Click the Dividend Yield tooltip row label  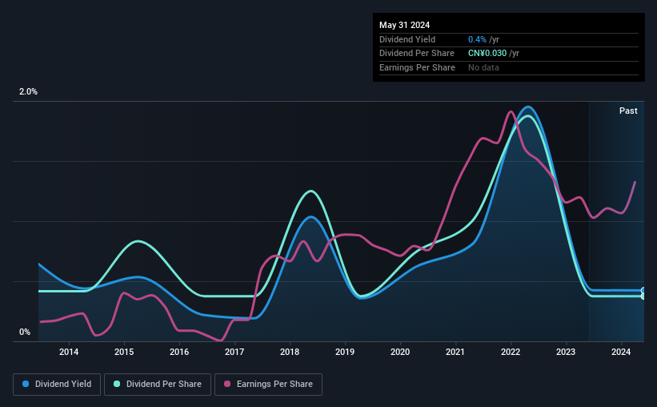(407, 39)
